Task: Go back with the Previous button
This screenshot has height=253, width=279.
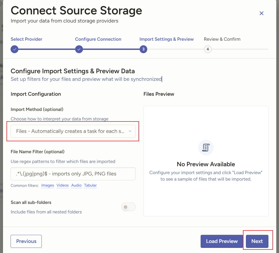Action: coord(26,241)
